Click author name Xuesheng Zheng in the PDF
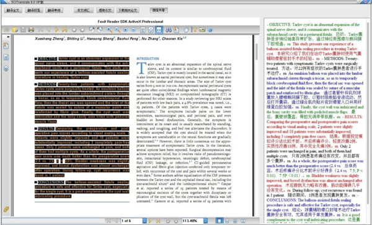Screen dimensions: 372x225 point(49,38)
